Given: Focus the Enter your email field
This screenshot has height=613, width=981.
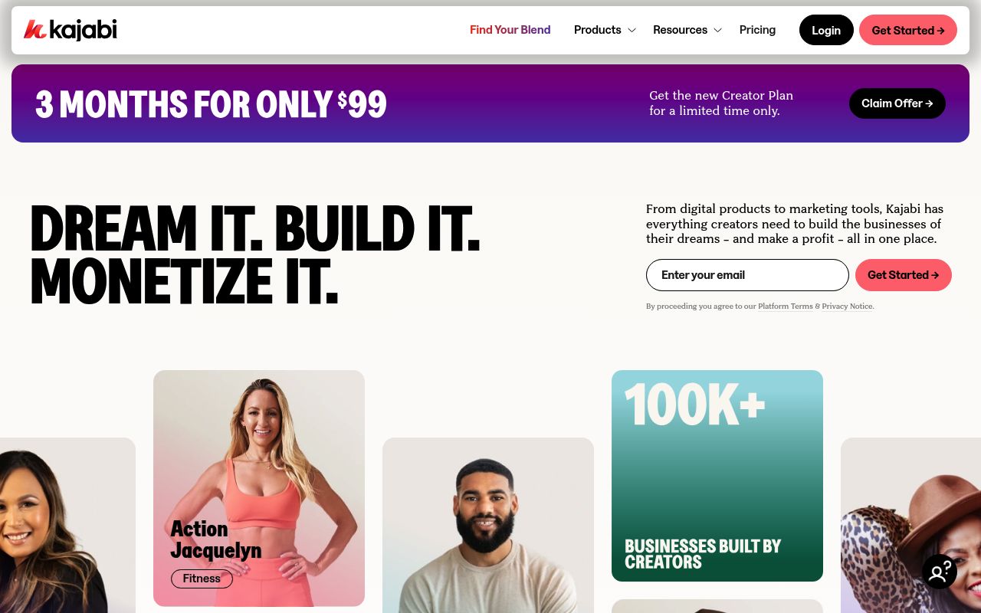Looking at the screenshot, I should 747,275.
